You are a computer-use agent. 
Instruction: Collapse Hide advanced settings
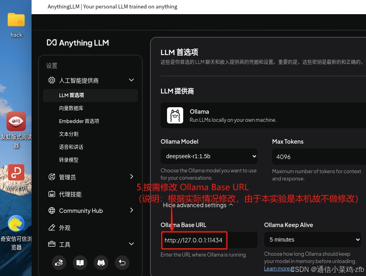click(198, 205)
